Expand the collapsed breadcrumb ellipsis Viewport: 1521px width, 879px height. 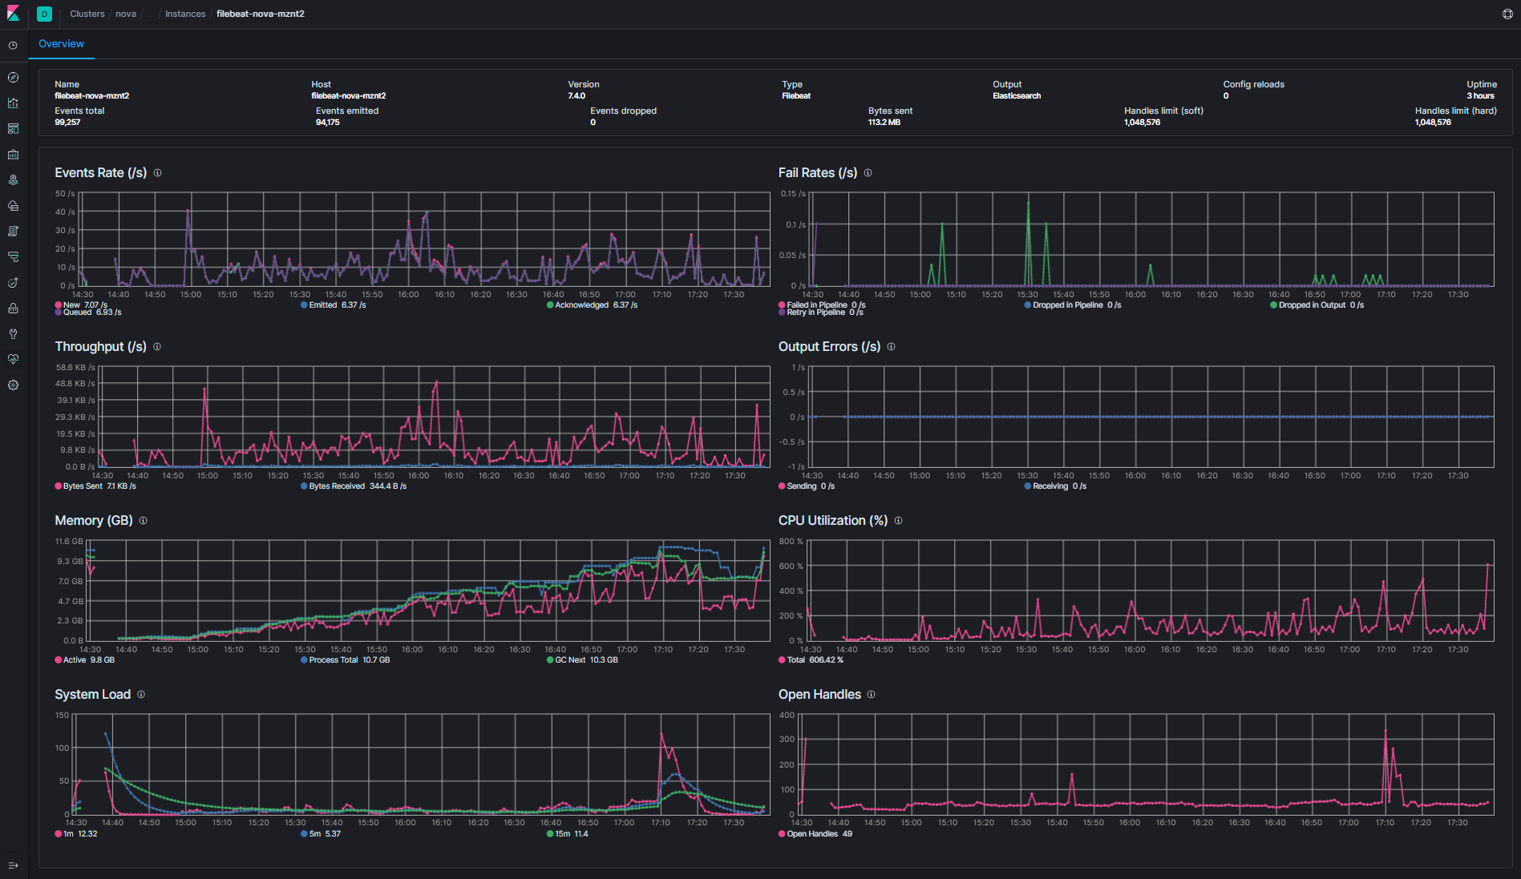(x=151, y=14)
